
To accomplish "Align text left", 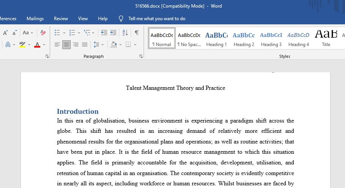I will 57,45.
